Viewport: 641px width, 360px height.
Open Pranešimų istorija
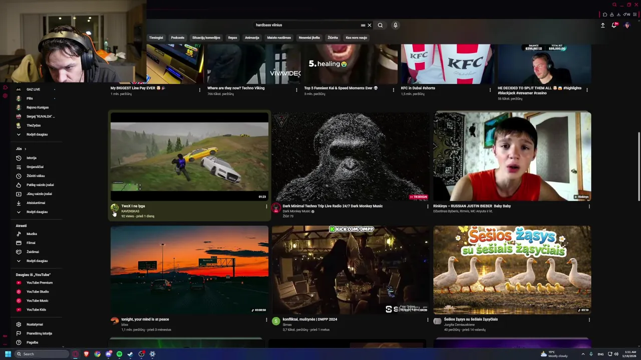[x=39, y=333]
